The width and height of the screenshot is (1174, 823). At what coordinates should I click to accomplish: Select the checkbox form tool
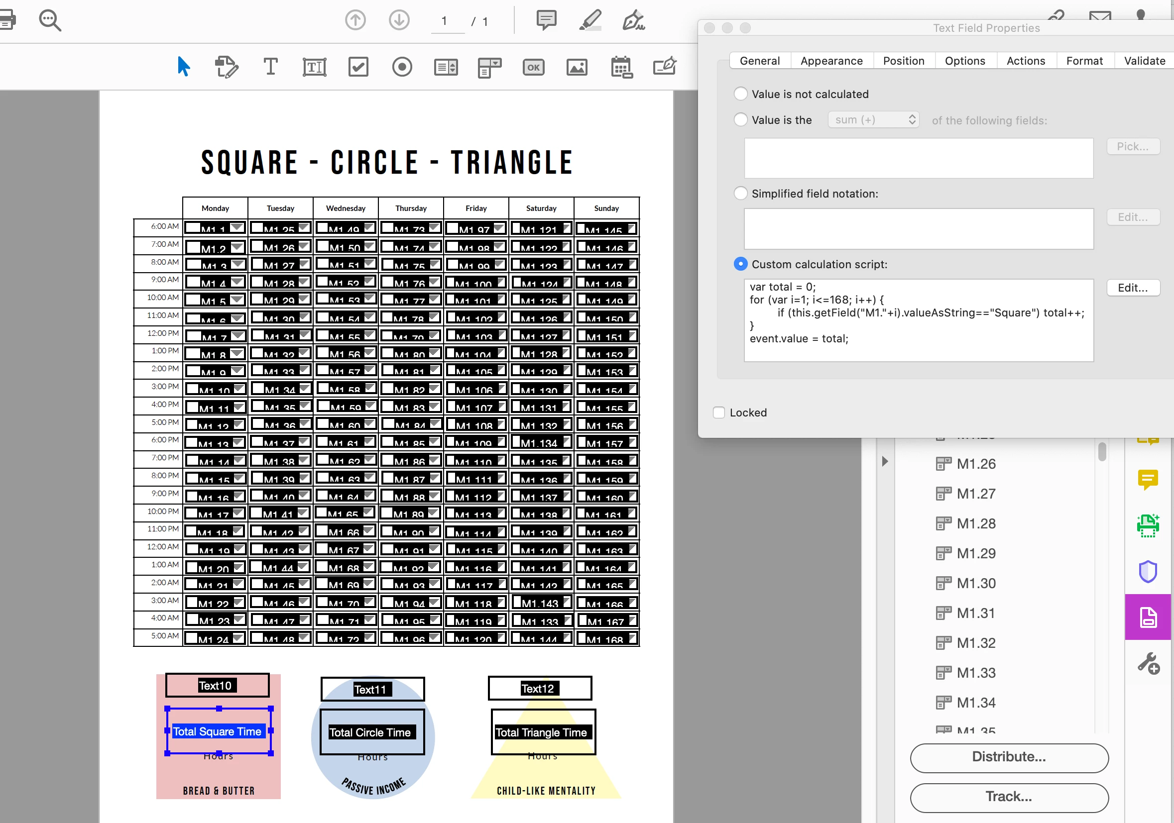coord(358,67)
